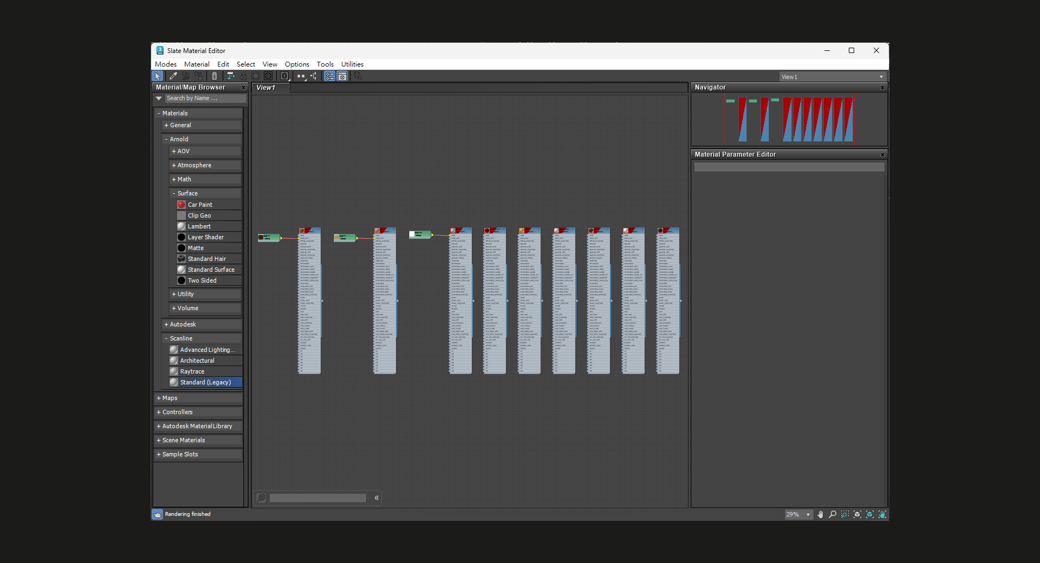Click the Lay Out All icon
Screen dimensions: 1040x563
point(301,76)
